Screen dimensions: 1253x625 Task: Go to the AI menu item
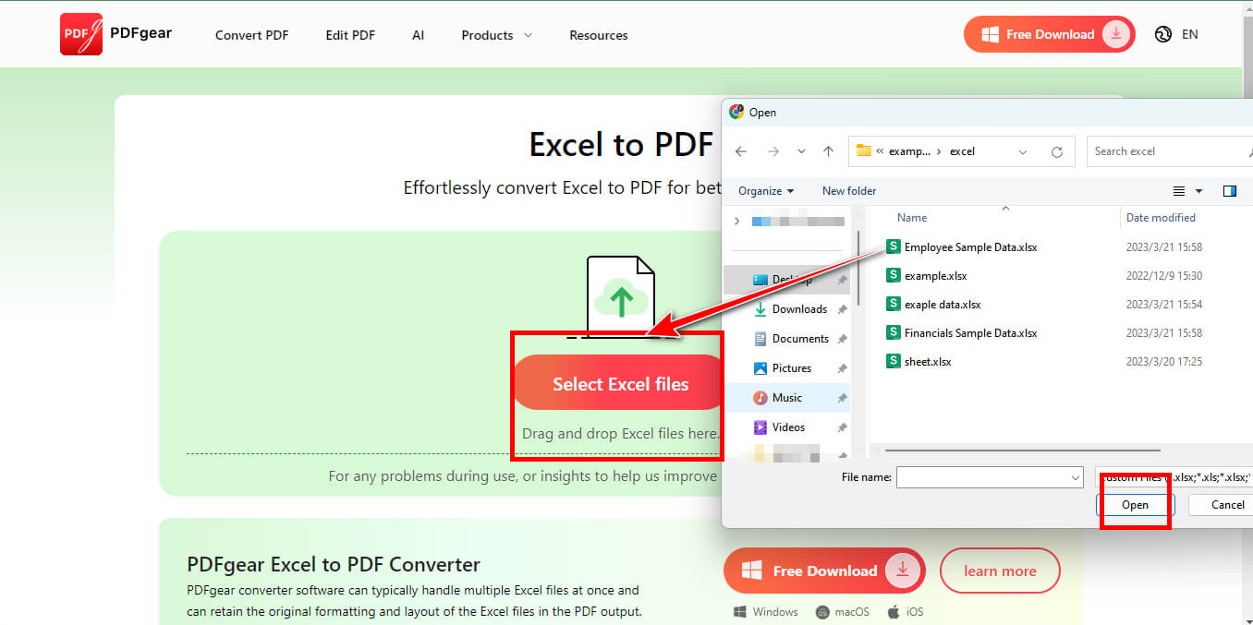419,35
